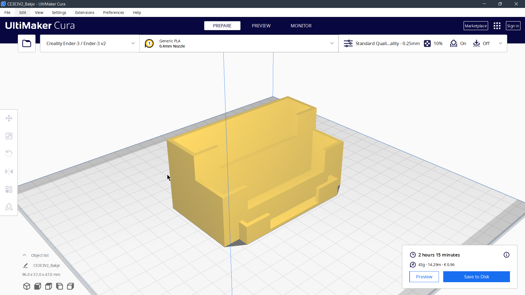Open Per Model Settings tool
This screenshot has height=295, width=525.
tap(9, 189)
